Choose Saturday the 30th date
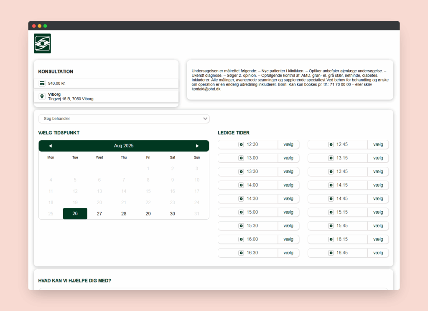The width and height of the screenshot is (428, 311). coord(173,214)
